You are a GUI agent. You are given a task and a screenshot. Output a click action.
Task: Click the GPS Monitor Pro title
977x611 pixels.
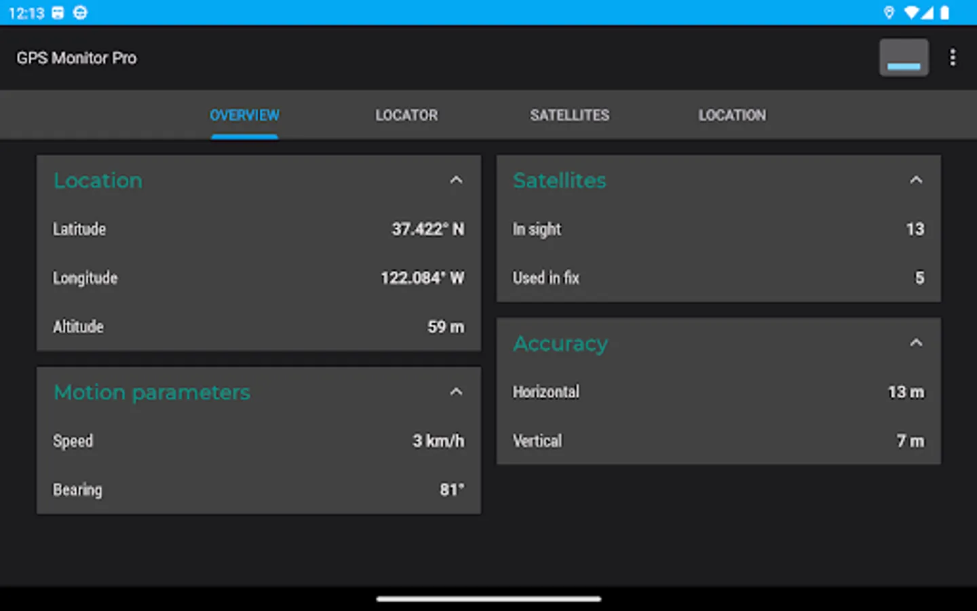77,58
